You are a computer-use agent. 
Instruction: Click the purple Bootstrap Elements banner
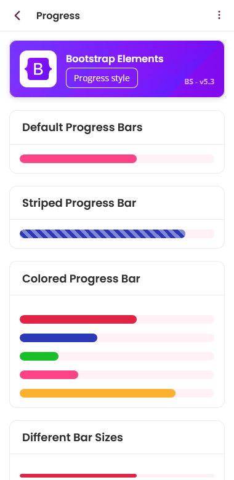pyautogui.click(x=117, y=69)
